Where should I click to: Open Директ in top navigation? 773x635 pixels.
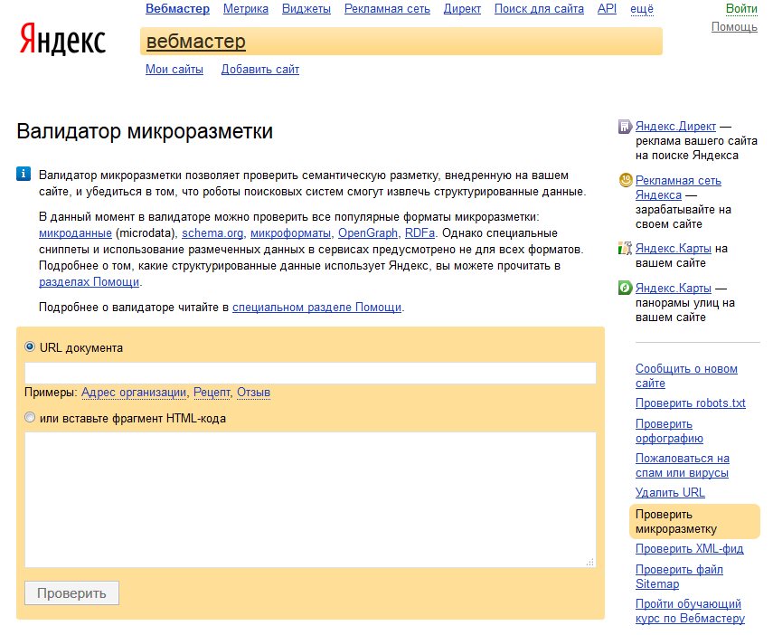tap(462, 9)
